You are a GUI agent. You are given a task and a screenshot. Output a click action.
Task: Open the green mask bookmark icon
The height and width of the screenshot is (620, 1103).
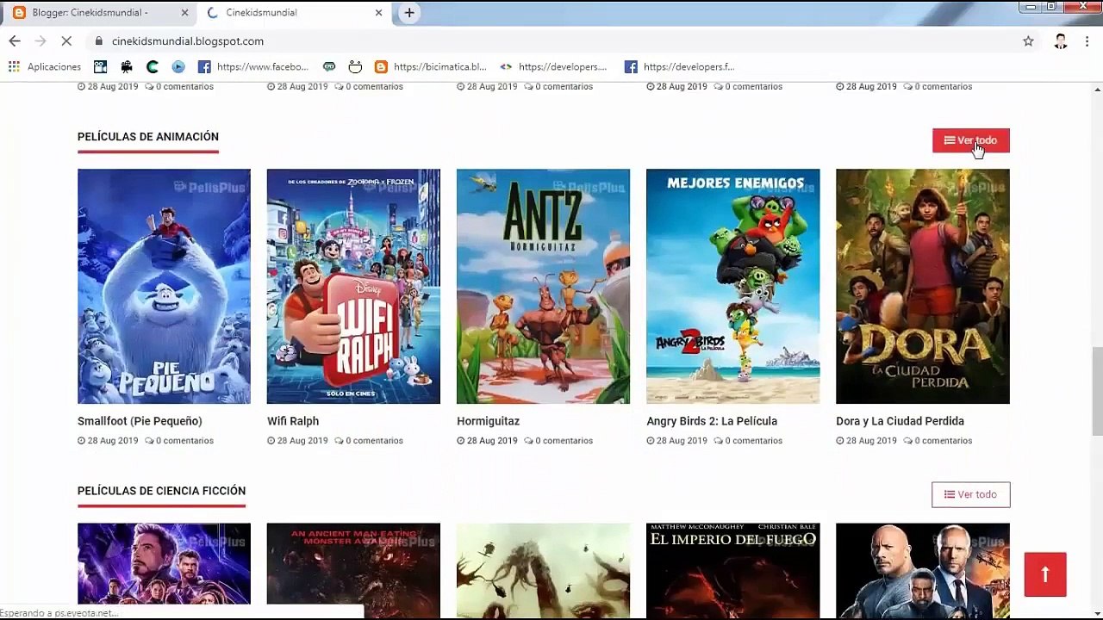pyautogui.click(x=329, y=66)
